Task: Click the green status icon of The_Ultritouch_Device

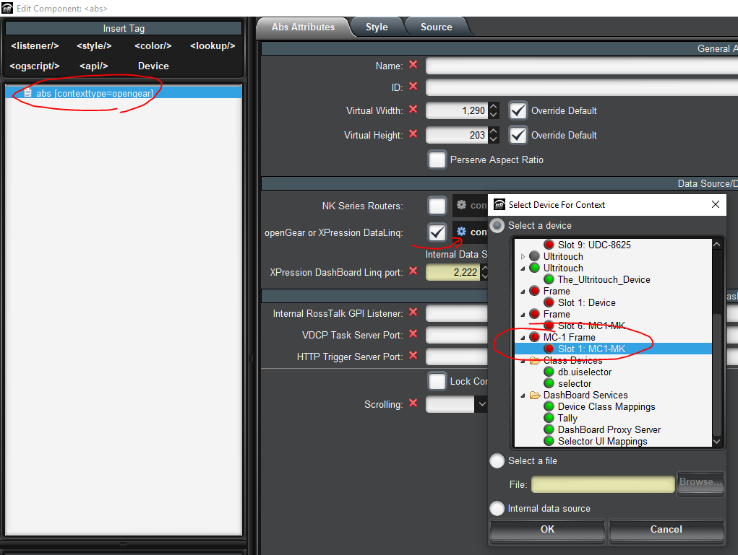Action: coord(549,279)
